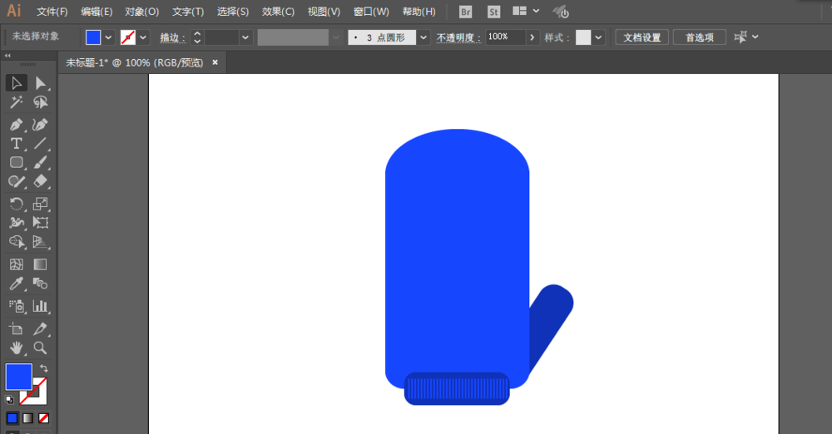Choose the Eraser tool
832x434 pixels.
[40, 181]
